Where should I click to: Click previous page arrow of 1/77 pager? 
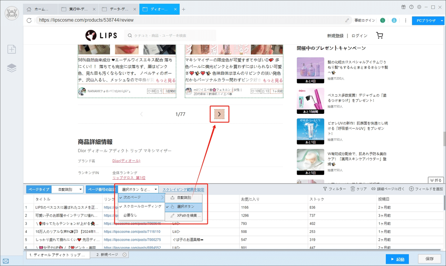click(x=141, y=114)
